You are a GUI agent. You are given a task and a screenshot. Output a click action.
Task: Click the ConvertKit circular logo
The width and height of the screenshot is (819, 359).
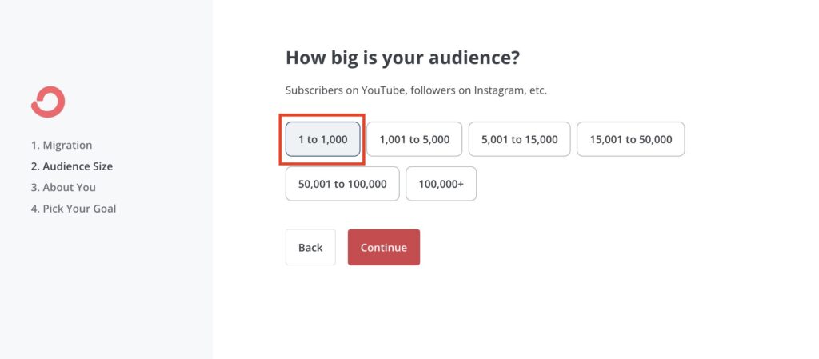click(48, 102)
